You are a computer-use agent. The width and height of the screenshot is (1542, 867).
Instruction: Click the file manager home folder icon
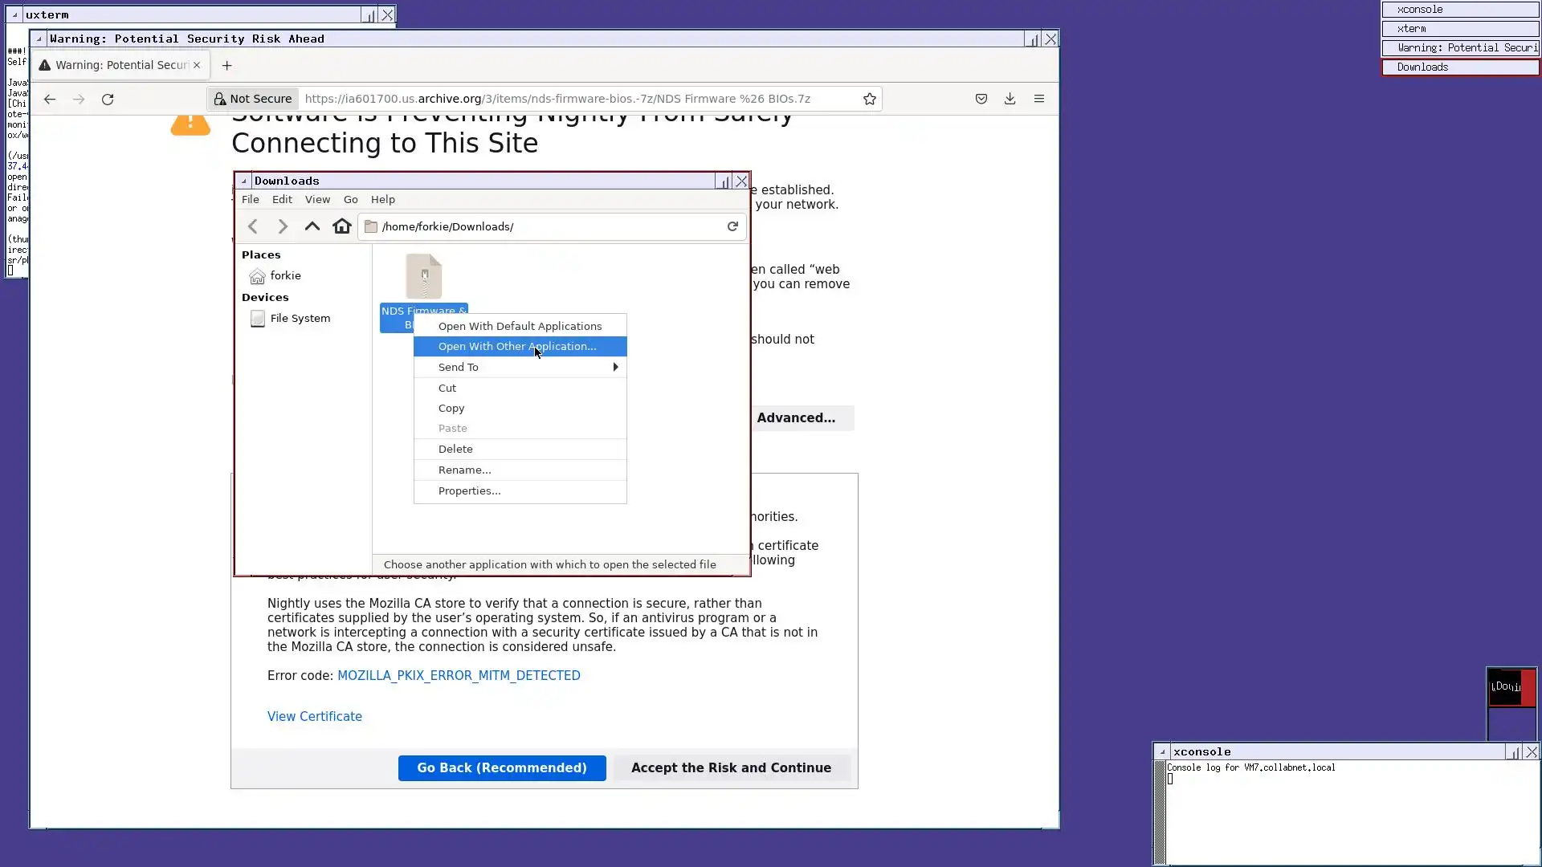pyautogui.click(x=342, y=226)
